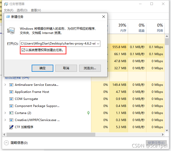Viewport: 171px width, 151px height.
Task: Click the Cortana process icon
Action: (x=11, y=113)
